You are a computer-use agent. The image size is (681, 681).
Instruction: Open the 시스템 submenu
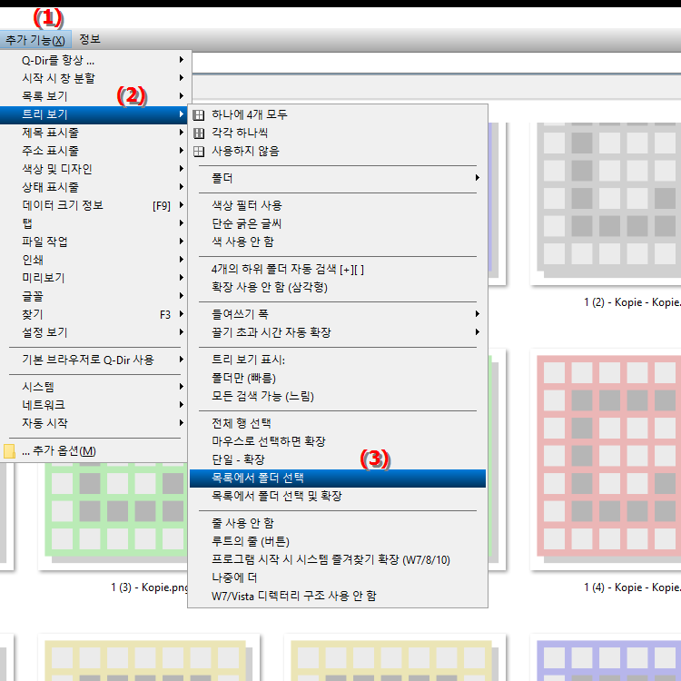click(94, 387)
